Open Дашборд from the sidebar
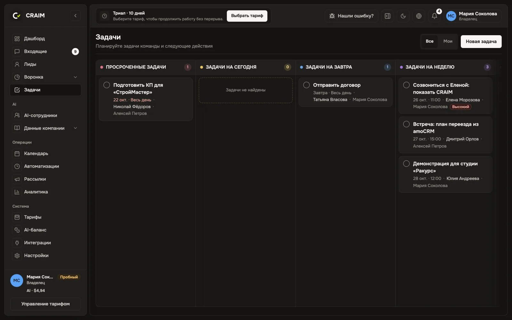 45,39
